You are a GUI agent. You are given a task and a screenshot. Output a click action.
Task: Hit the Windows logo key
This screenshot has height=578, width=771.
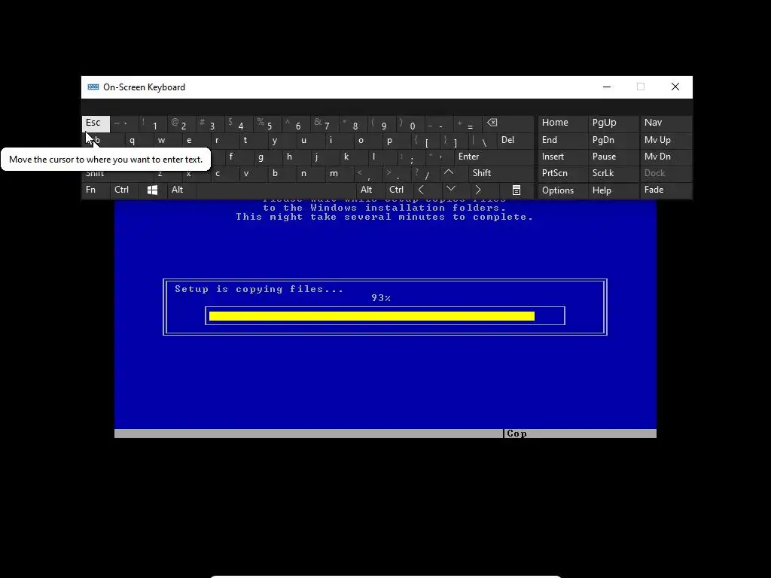(152, 190)
